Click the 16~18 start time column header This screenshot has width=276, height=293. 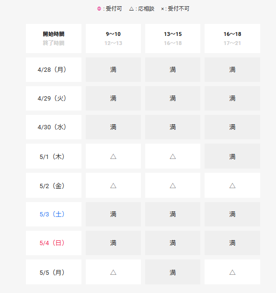232,38
